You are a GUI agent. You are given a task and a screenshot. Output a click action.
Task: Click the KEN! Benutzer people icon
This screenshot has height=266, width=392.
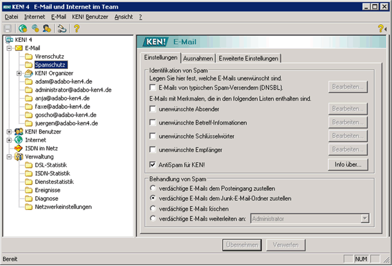click(19, 131)
